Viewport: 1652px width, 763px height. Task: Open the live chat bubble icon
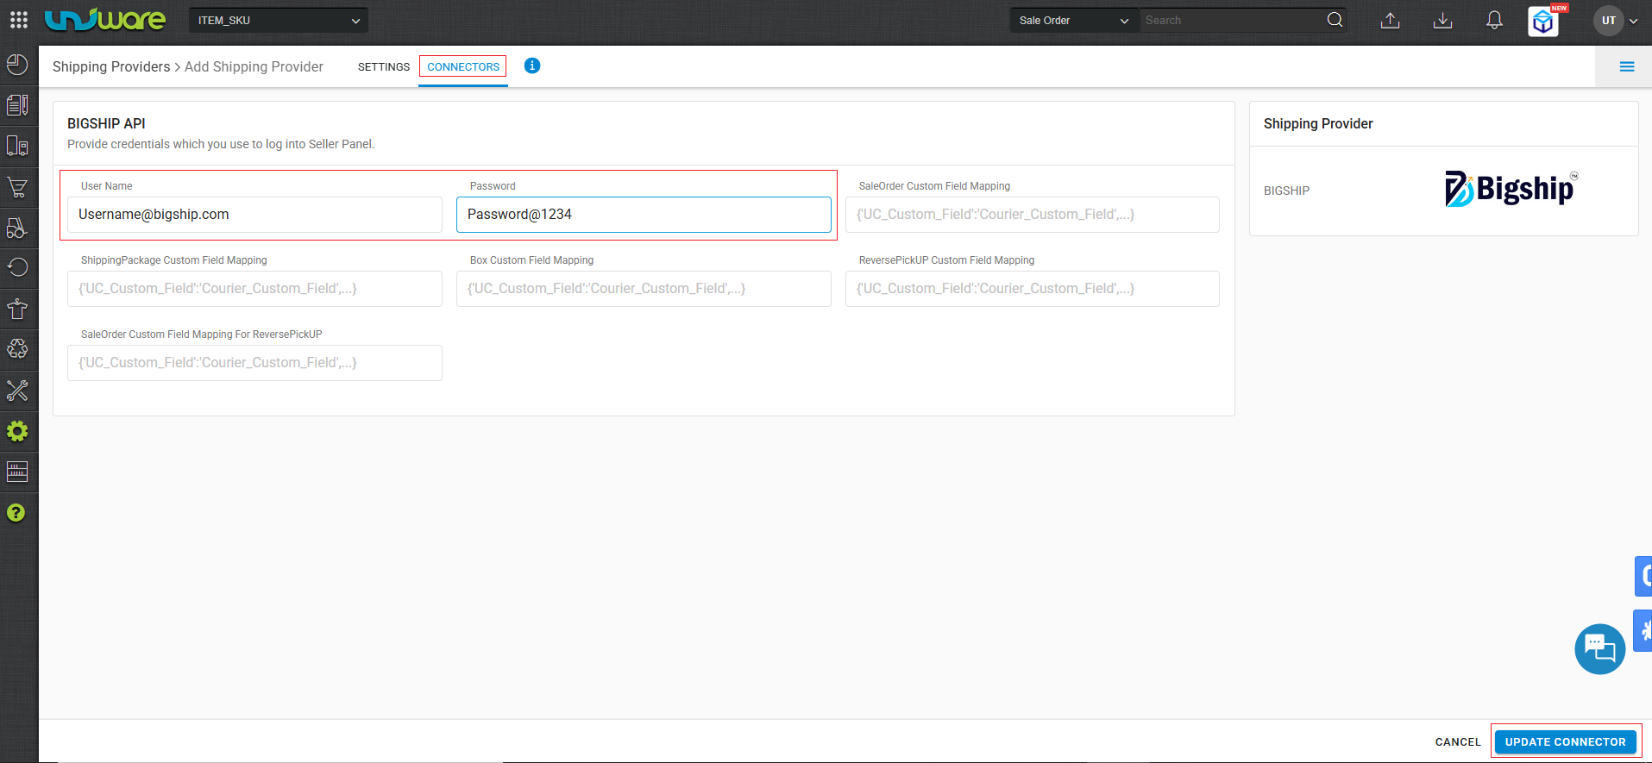point(1600,649)
